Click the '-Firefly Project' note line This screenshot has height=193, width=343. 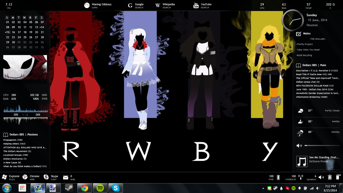point(304,44)
